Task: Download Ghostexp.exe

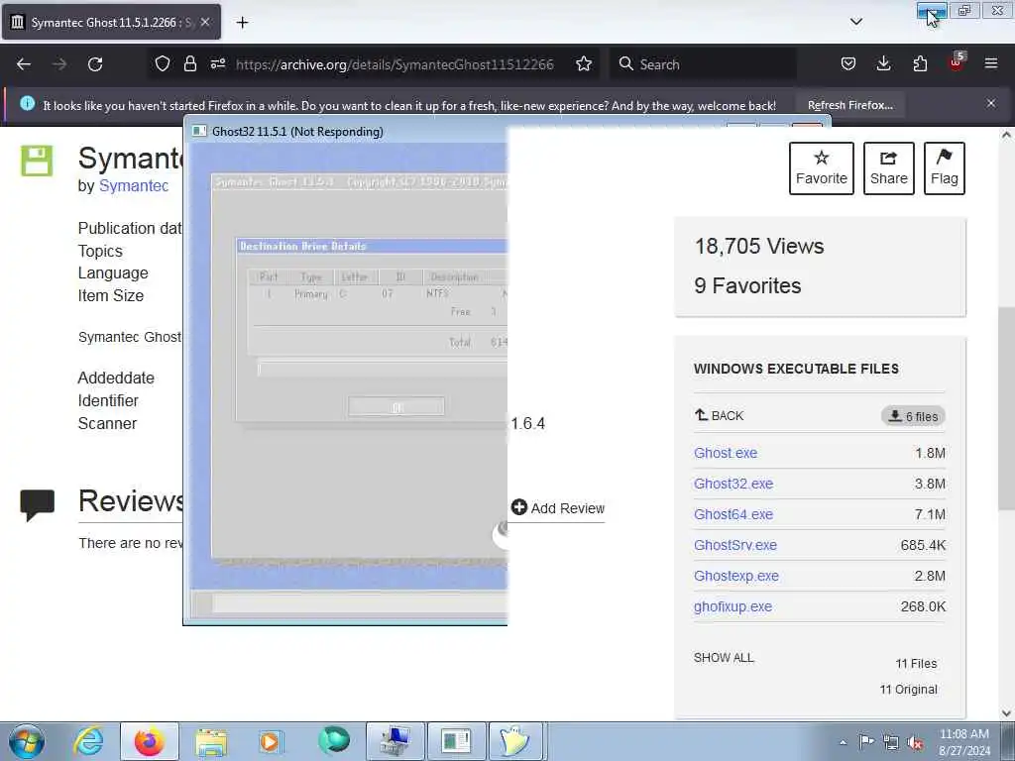Action: pyautogui.click(x=736, y=576)
